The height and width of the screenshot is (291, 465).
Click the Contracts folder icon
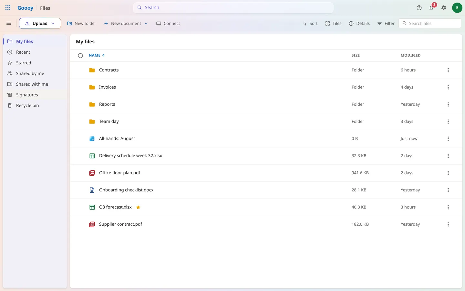(x=92, y=70)
